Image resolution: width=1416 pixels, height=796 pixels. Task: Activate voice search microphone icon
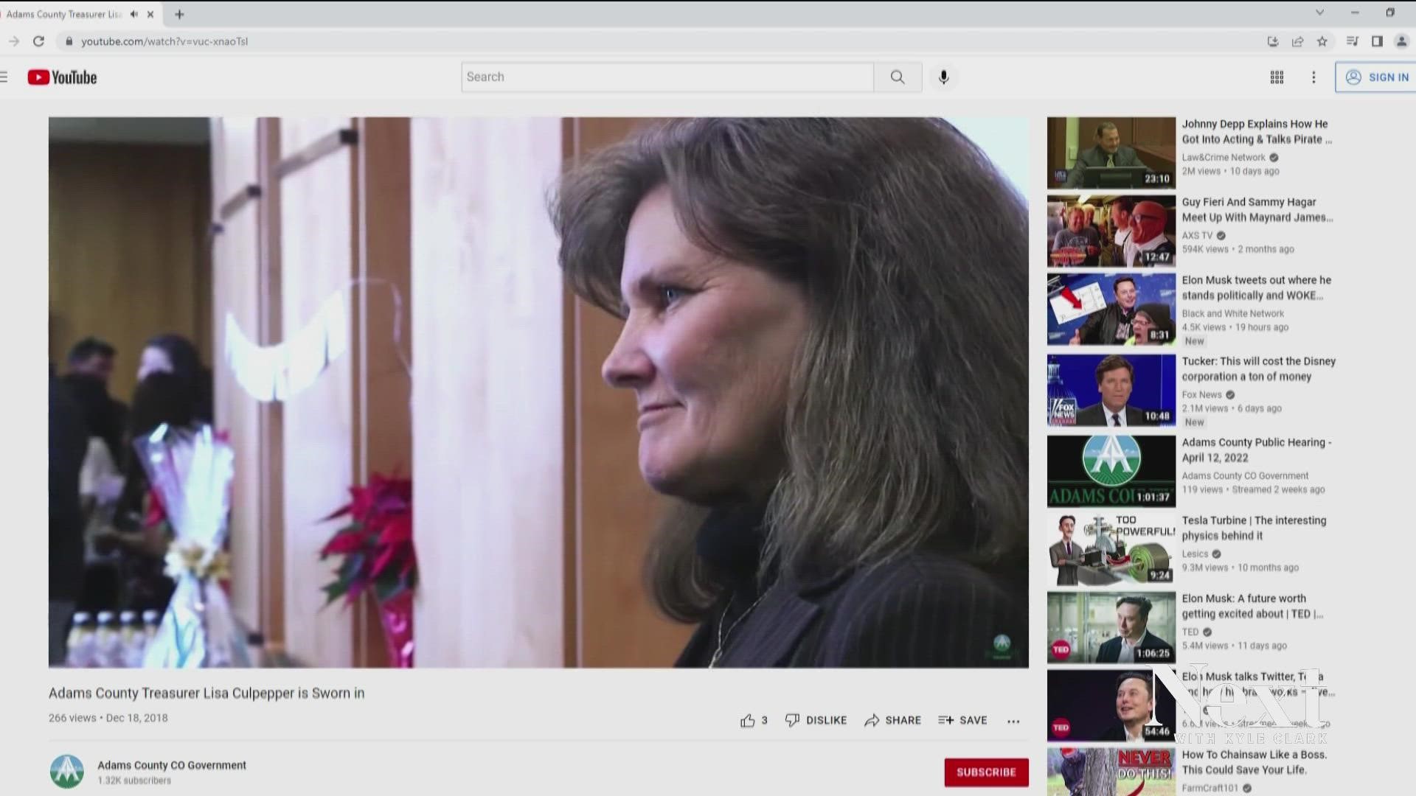click(x=943, y=77)
